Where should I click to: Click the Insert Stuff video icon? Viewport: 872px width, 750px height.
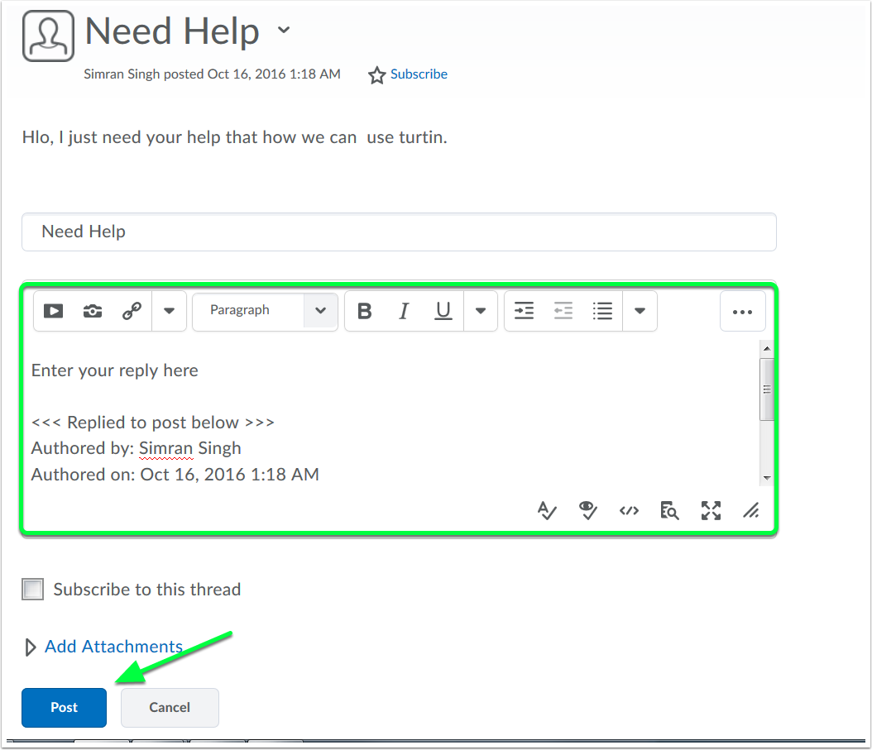pyautogui.click(x=54, y=311)
